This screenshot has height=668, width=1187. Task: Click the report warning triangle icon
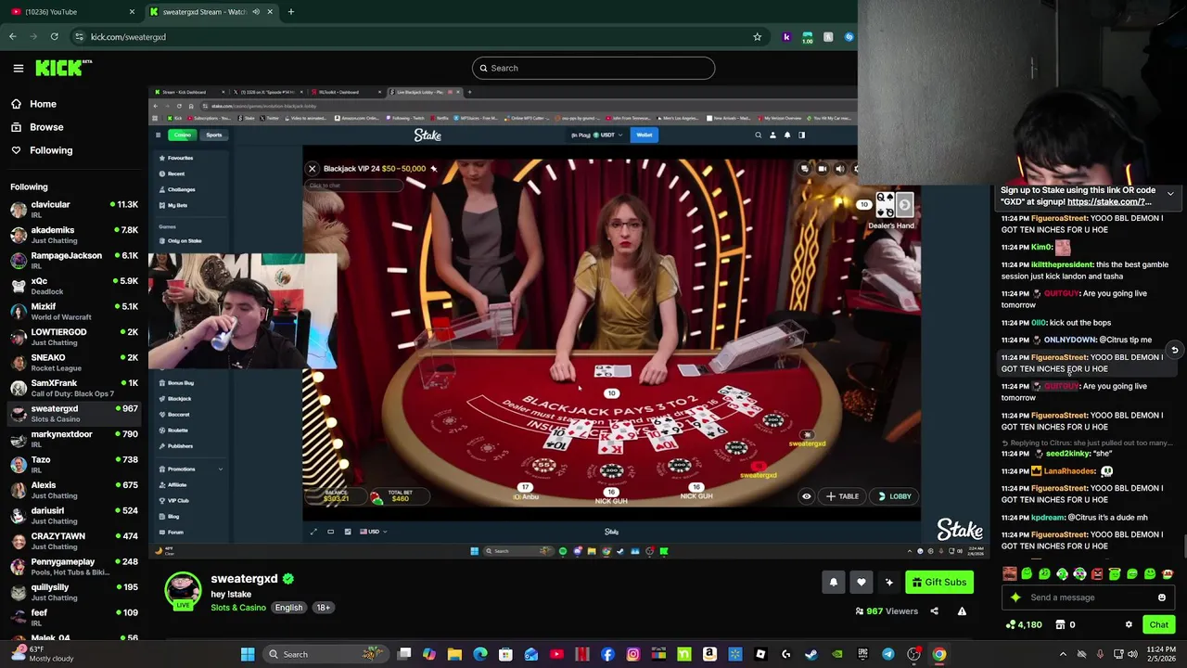point(962,611)
